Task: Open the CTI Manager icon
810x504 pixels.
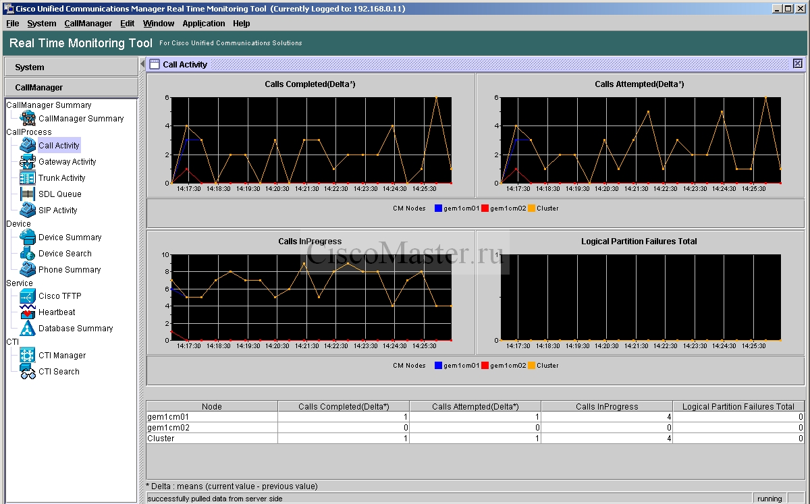Action: pyautogui.click(x=28, y=356)
